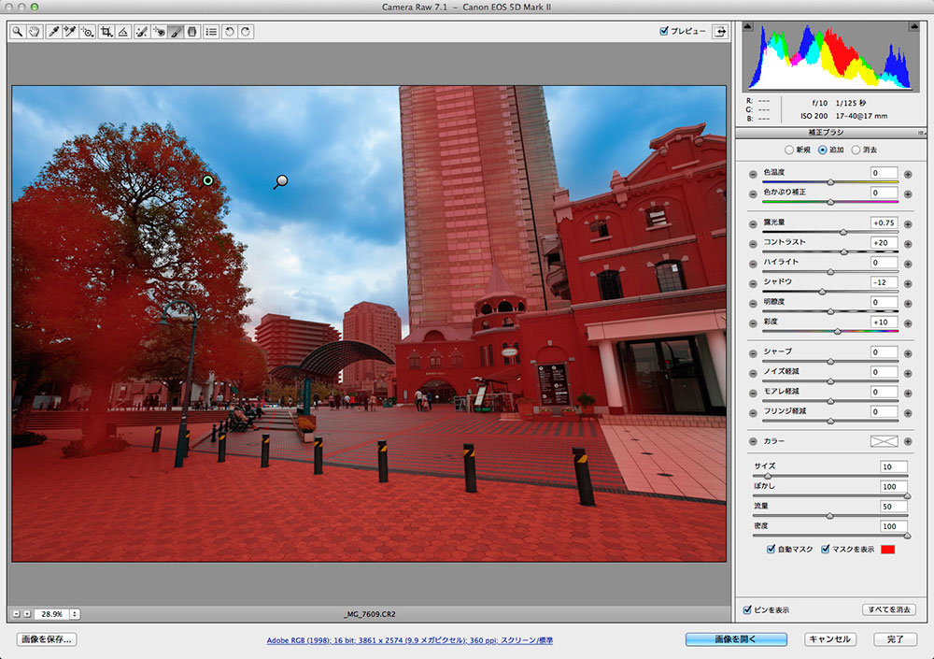Click the サイズ slider handle

coord(768,476)
